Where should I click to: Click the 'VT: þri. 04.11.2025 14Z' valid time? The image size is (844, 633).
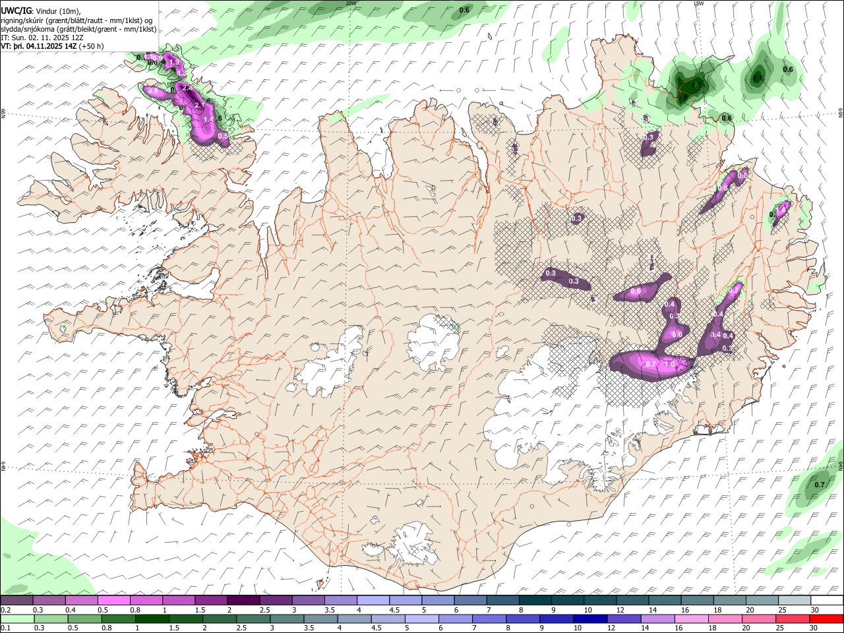pos(39,46)
